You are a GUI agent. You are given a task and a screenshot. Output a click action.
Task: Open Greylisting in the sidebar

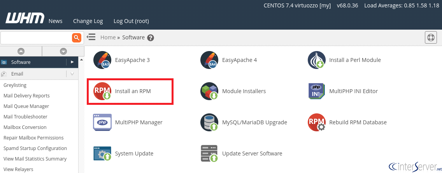tap(15, 85)
